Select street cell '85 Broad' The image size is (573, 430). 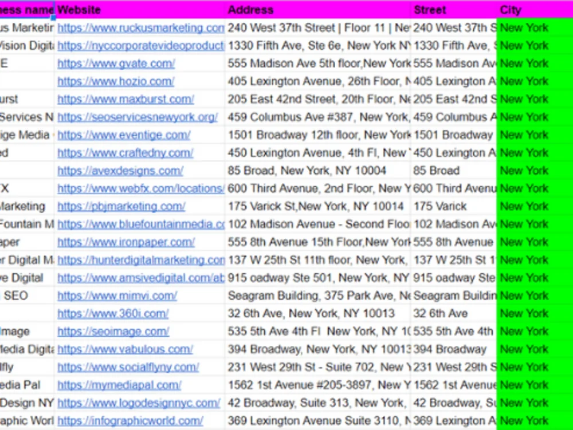tap(453, 171)
